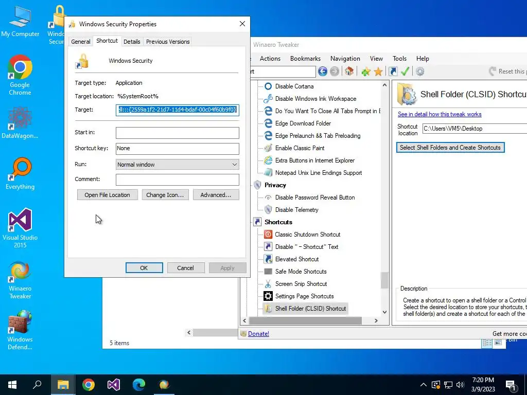The height and width of the screenshot is (395, 527).
Task: Click the Advanced... button
Action: coord(216,195)
